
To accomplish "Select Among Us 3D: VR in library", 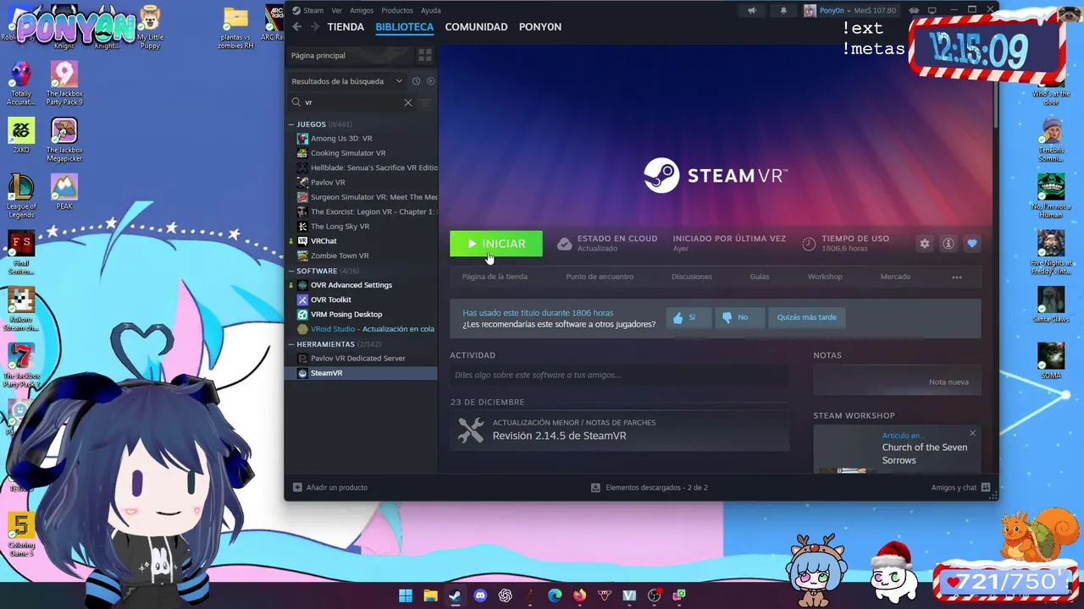I will (362, 139).
